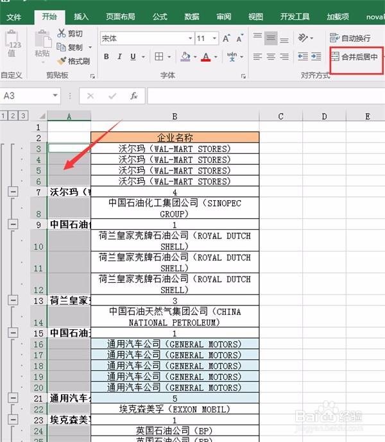Open clipboard group dialog launcher
Screen dimensions: 385x442
tap(92, 76)
